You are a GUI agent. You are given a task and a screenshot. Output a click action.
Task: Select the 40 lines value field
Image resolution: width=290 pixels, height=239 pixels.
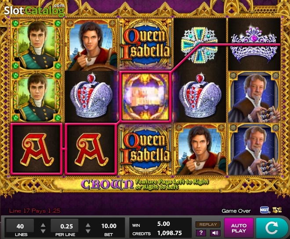tap(20, 226)
